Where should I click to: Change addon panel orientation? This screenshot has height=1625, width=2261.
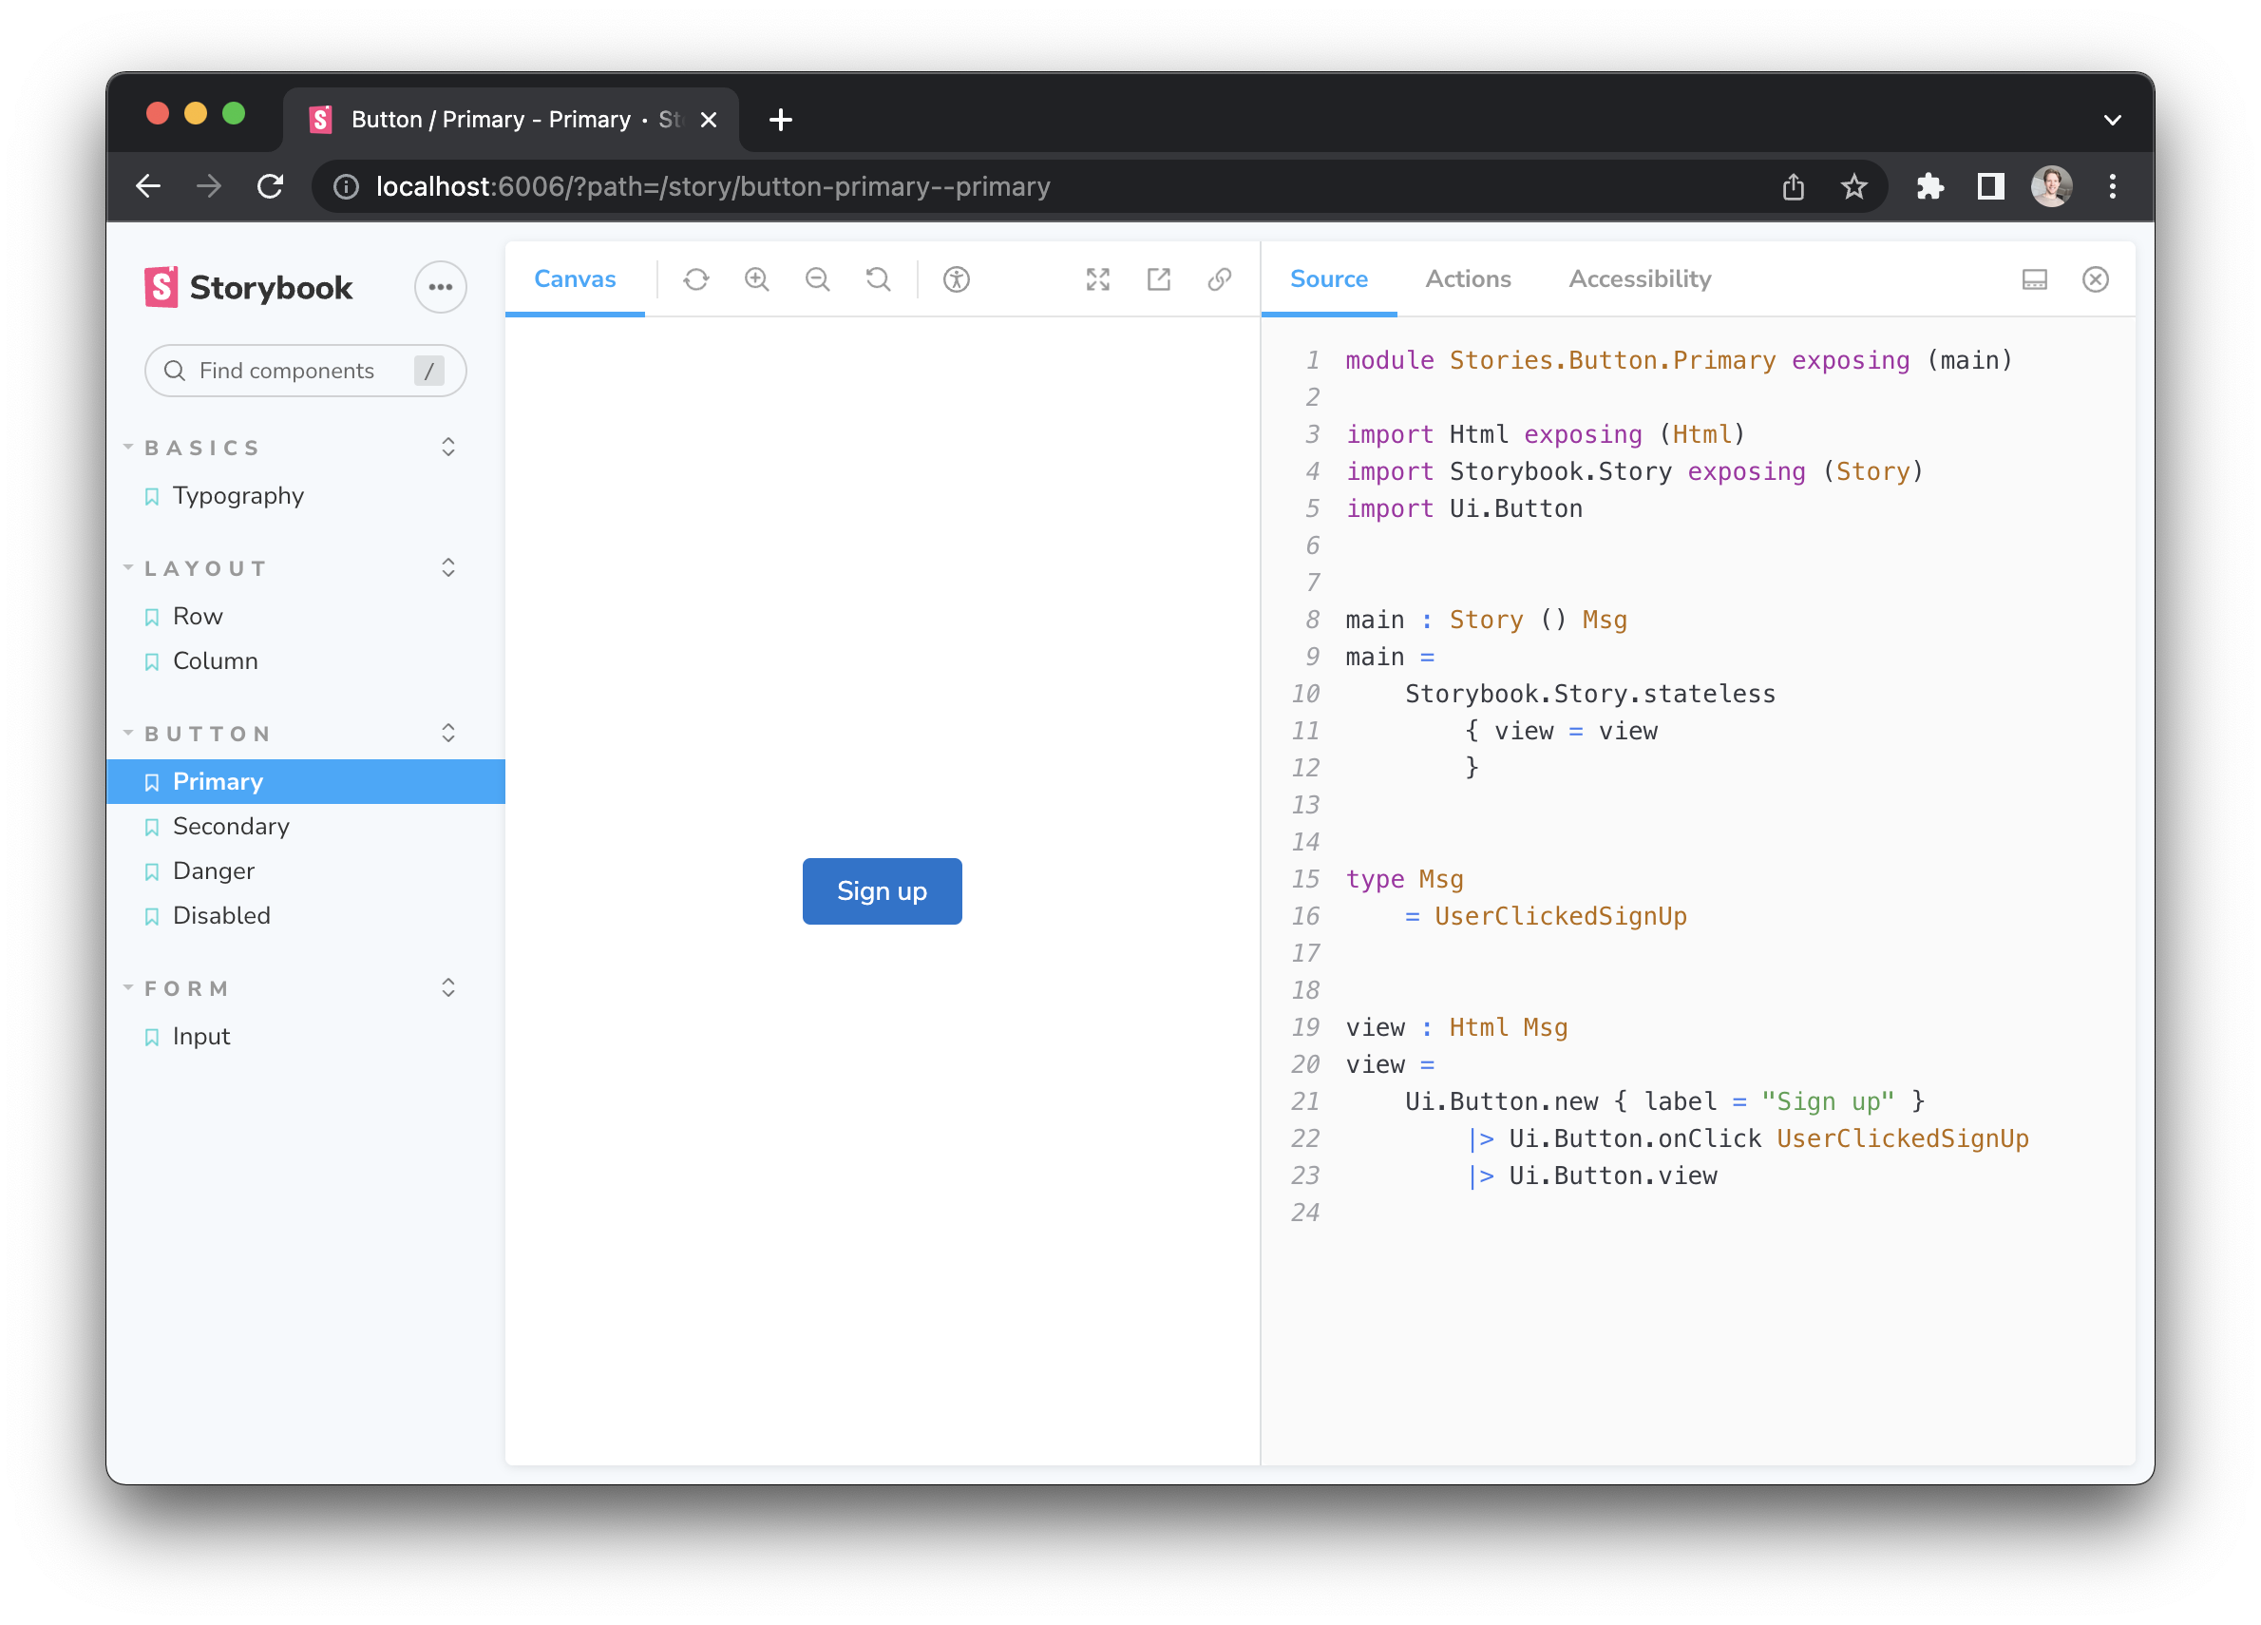tap(2035, 279)
